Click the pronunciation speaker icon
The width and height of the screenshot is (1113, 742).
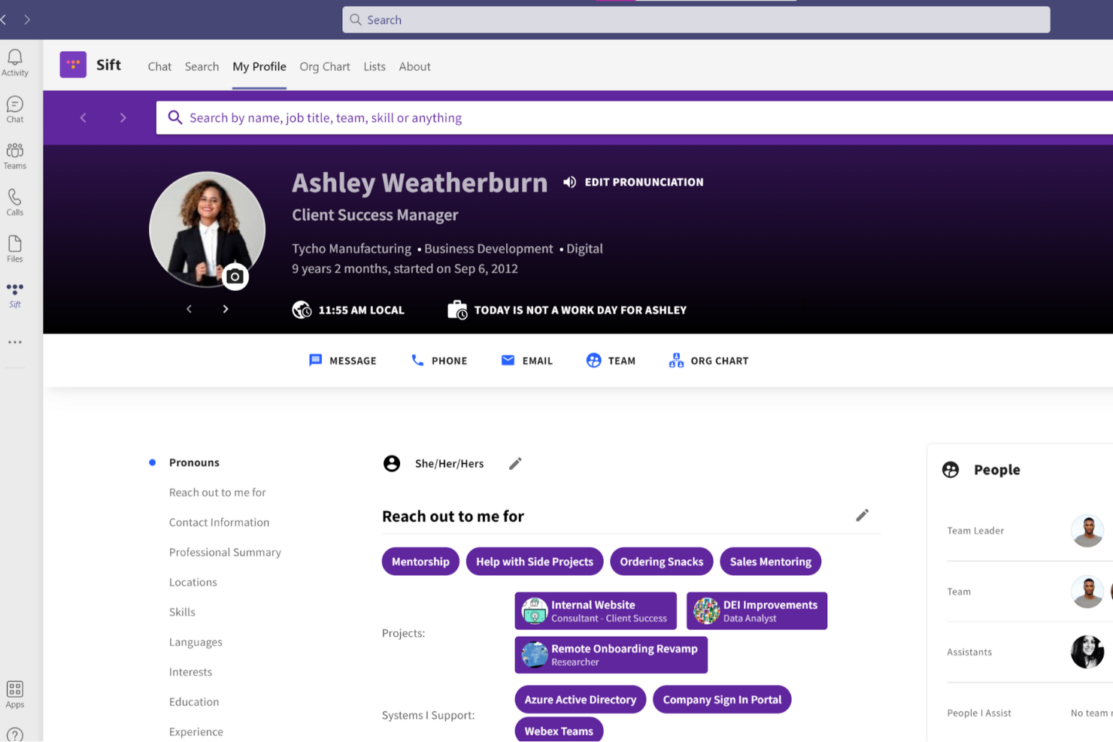pyautogui.click(x=570, y=182)
